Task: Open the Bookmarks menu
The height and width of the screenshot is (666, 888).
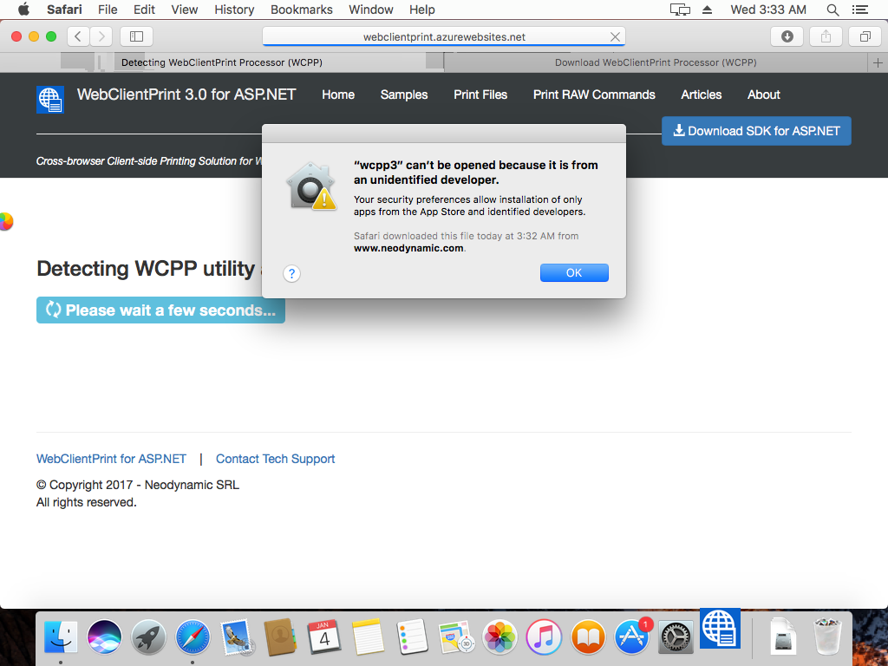Action: pyautogui.click(x=301, y=10)
